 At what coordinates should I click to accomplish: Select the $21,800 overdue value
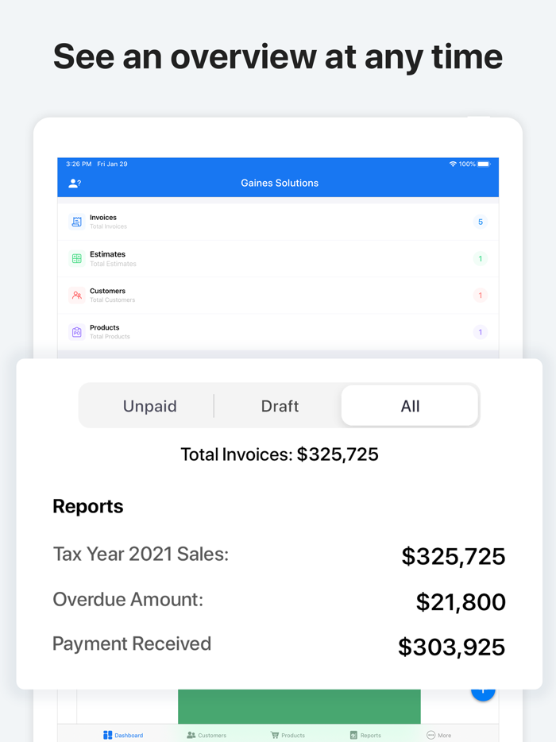coord(461,602)
